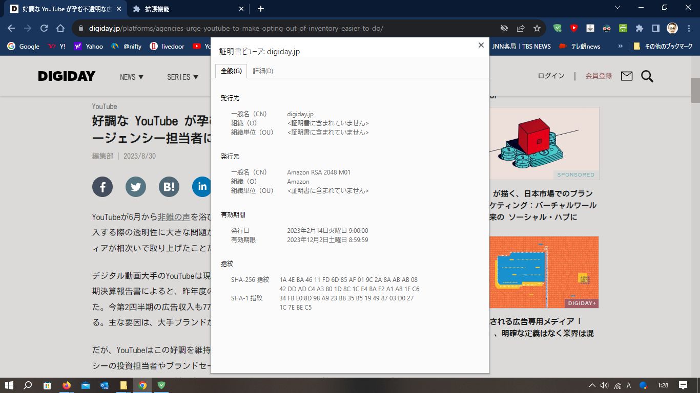This screenshot has height=393, width=700.
Task: Share the article on Facebook
Action: 102,187
